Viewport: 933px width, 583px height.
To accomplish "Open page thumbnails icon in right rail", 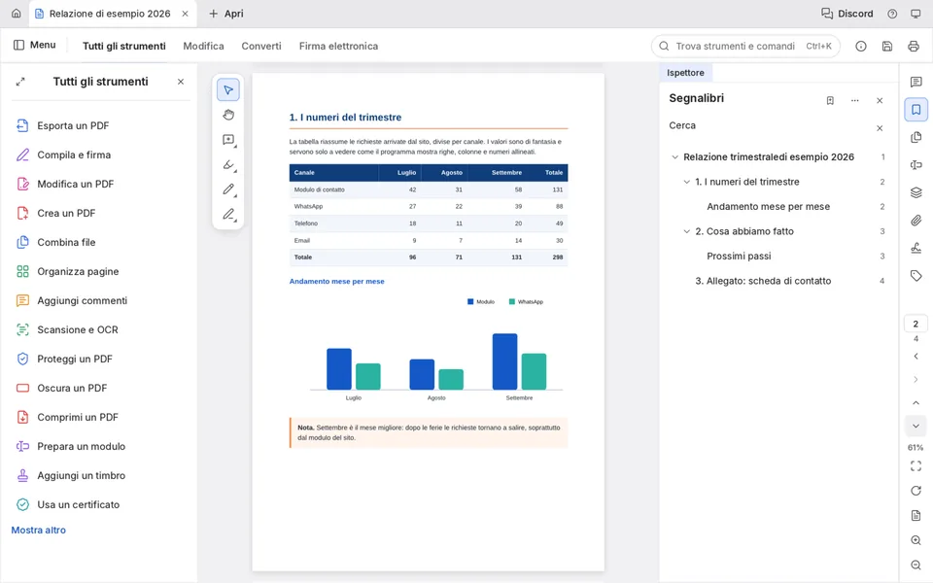I will pyautogui.click(x=916, y=137).
